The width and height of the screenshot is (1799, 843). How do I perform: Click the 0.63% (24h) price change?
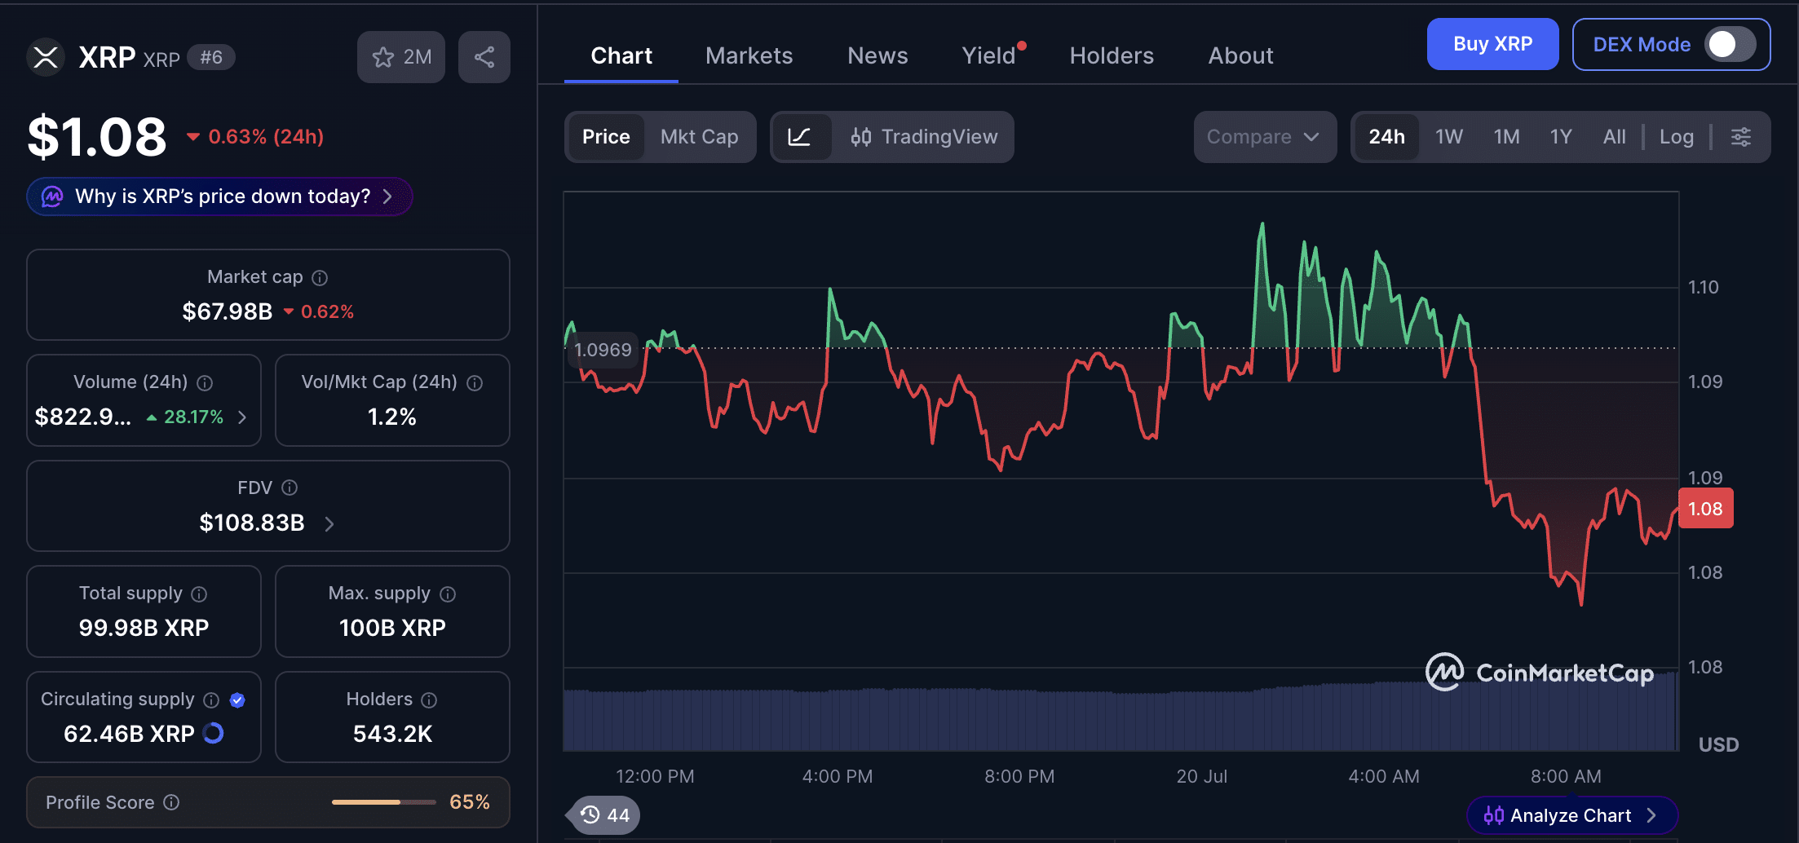[x=255, y=137]
